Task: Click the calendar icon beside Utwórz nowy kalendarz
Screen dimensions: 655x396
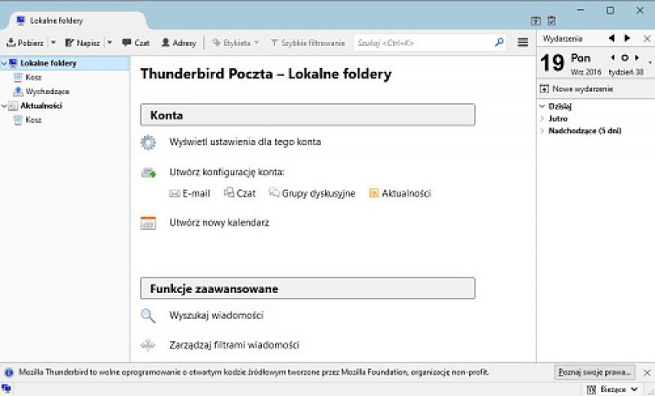Action: [148, 223]
